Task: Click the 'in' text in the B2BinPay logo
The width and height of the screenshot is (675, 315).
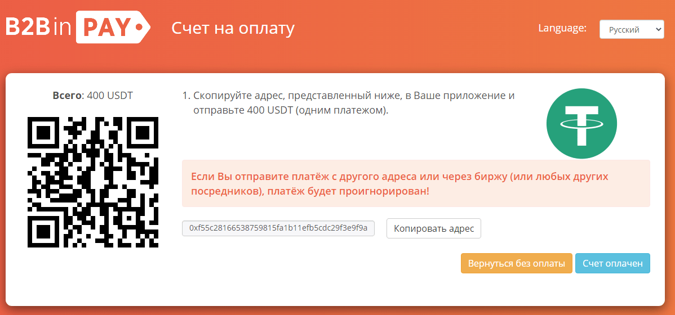Action: (x=63, y=27)
